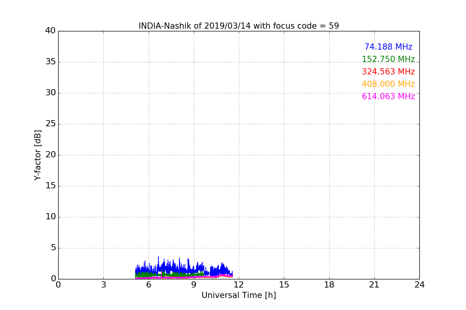Viewport: 466px width, 310px height.
Task: Click x-axis tick label 12
Action: tap(239, 284)
